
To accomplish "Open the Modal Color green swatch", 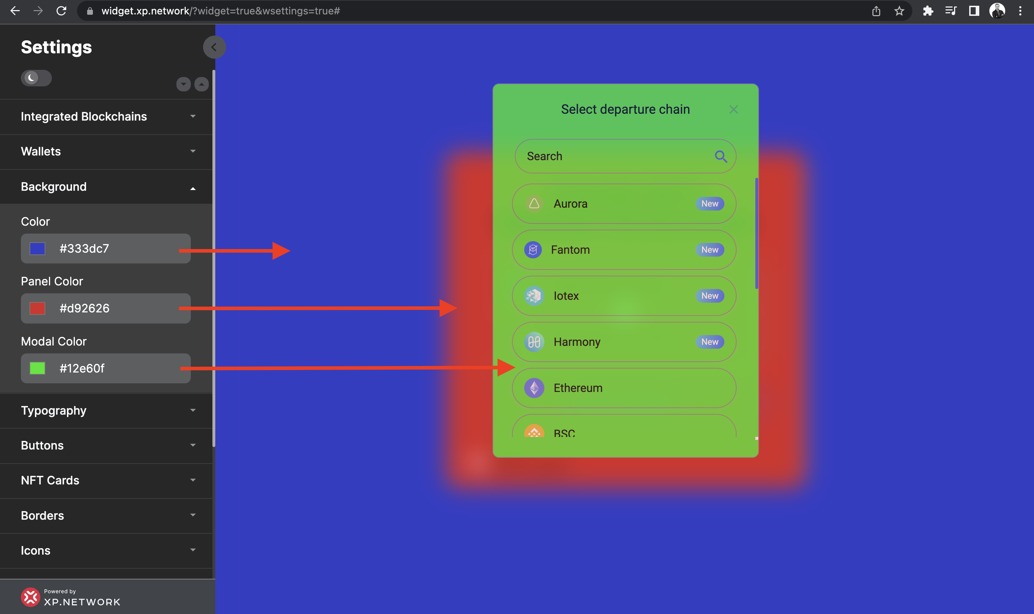I will [x=37, y=368].
